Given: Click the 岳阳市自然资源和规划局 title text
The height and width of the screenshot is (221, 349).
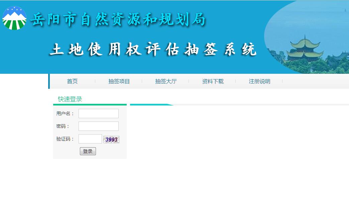Looking at the screenshot, I should [x=118, y=20].
